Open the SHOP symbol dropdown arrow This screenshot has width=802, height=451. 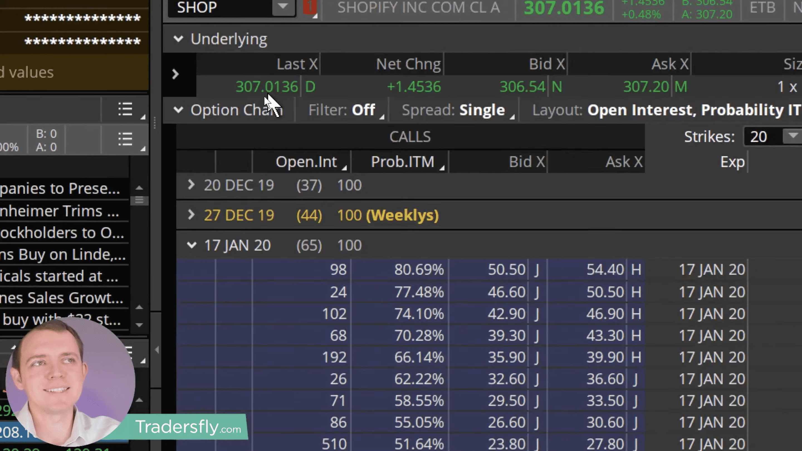click(283, 7)
